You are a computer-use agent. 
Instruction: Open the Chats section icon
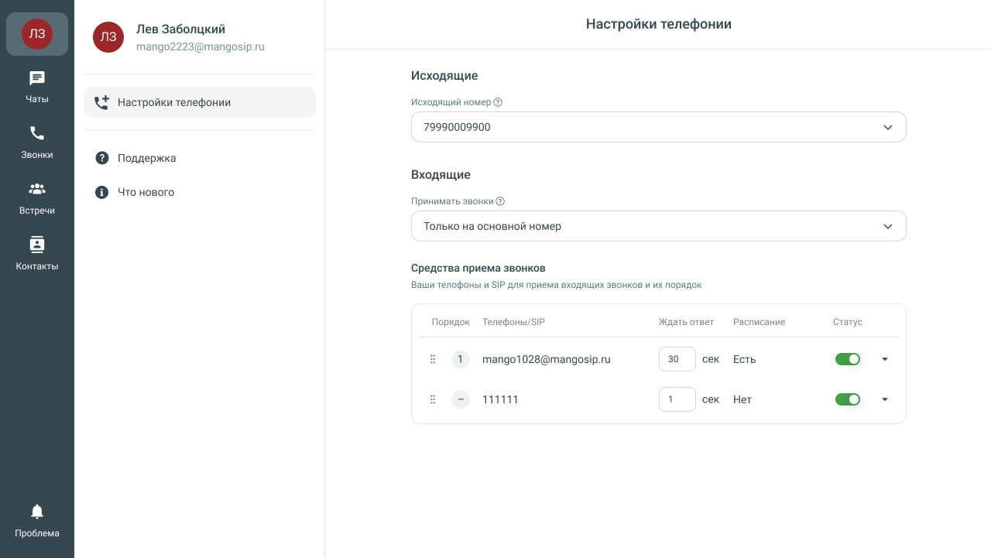[37, 79]
